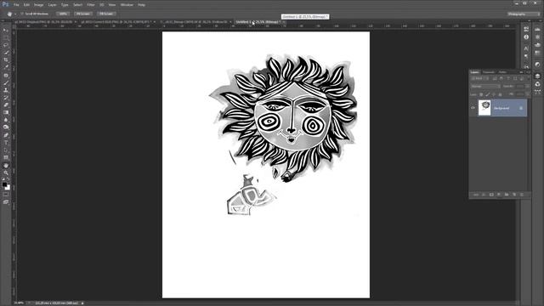The width and height of the screenshot is (544, 306).
Task: Open the blend mode dropdown
Action: click(x=485, y=87)
